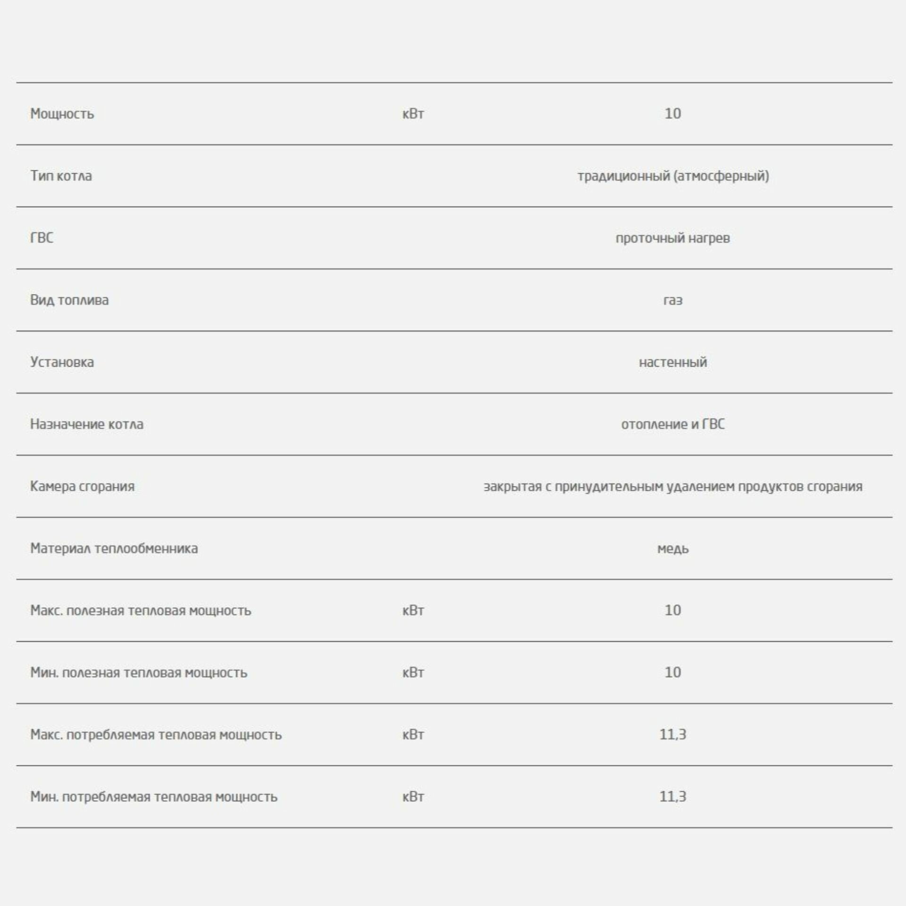Click the кВт unit in Мощность row
The height and width of the screenshot is (906, 906).
click(x=413, y=114)
